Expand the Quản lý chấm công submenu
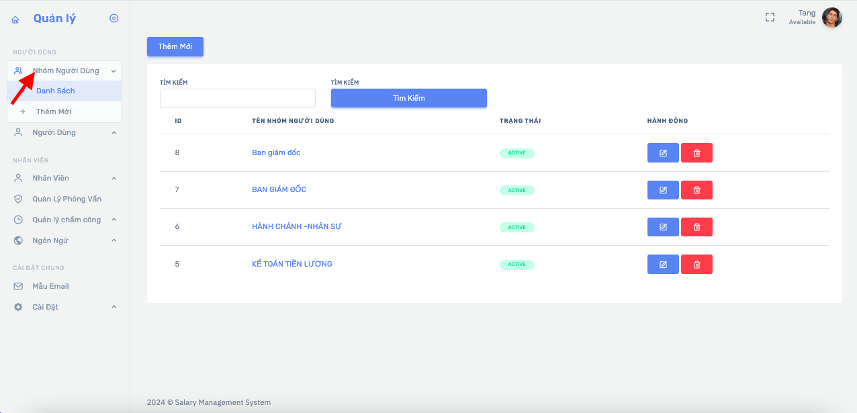Image resolution: width=857 pixels, height=413 pixels. [114, 220]
